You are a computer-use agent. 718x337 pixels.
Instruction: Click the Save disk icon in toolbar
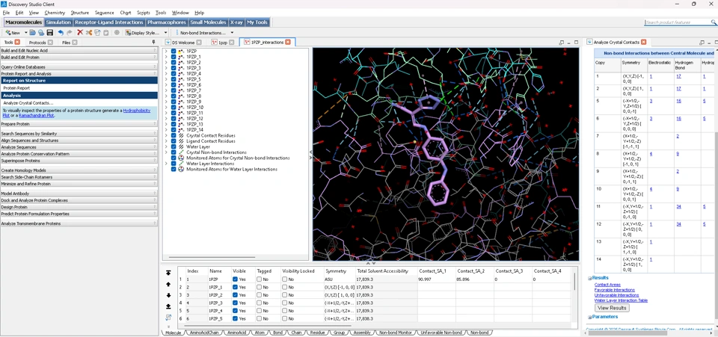50,33
